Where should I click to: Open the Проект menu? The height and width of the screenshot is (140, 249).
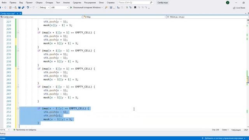[x=29, y=3]
